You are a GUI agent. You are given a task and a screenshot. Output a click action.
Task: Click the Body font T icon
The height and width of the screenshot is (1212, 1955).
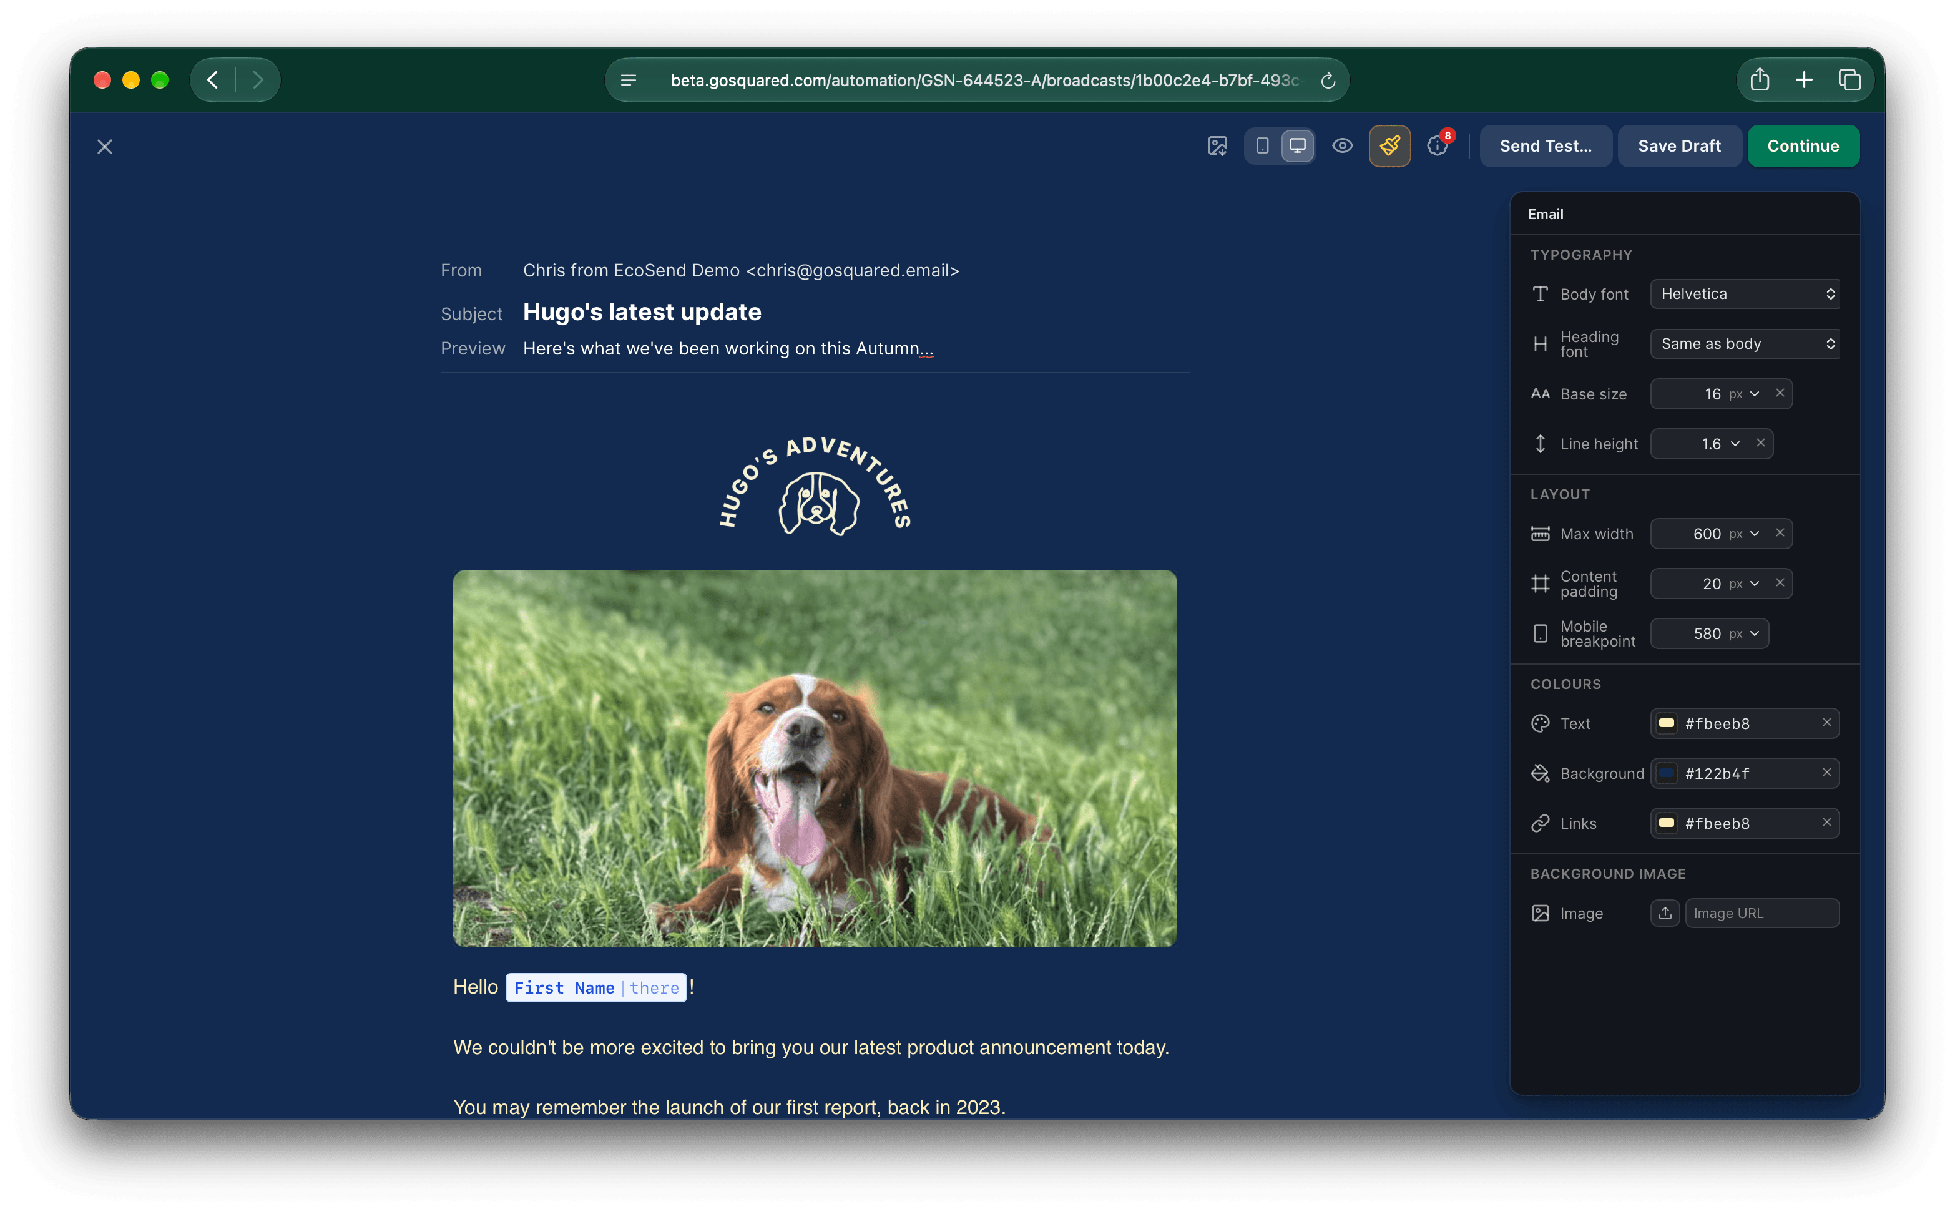click(1540, 294)
